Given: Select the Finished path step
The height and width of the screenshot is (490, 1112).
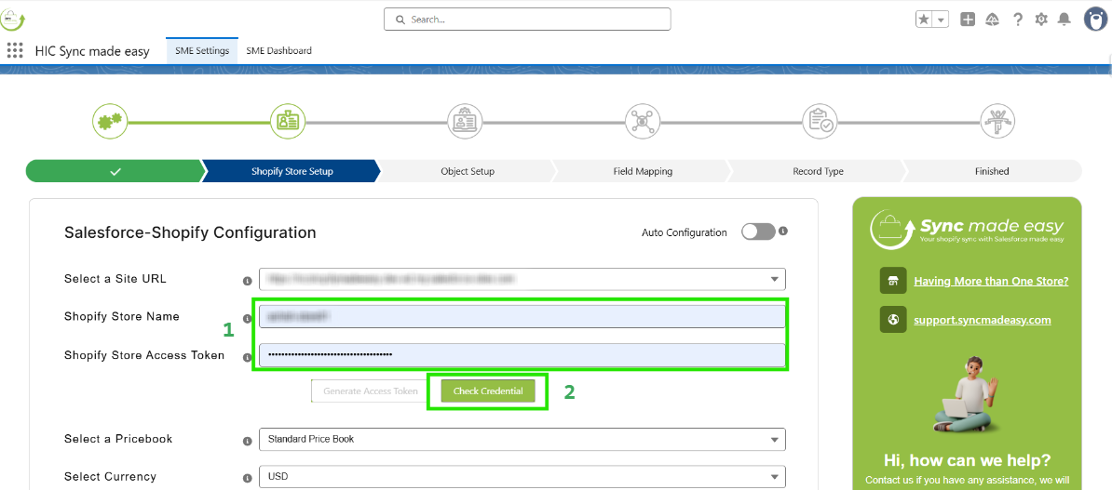Looking at the screenshot, I should pyautogui.click(x=992, y=171).
